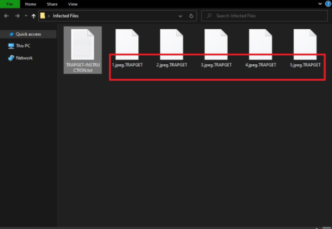The image size is (332, 229).
Task: Switch to the View ribbon tab
Action: (72, 4)
